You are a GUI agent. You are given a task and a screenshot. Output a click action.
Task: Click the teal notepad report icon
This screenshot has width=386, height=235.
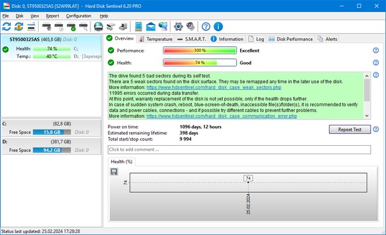click(x=138, y=27)
